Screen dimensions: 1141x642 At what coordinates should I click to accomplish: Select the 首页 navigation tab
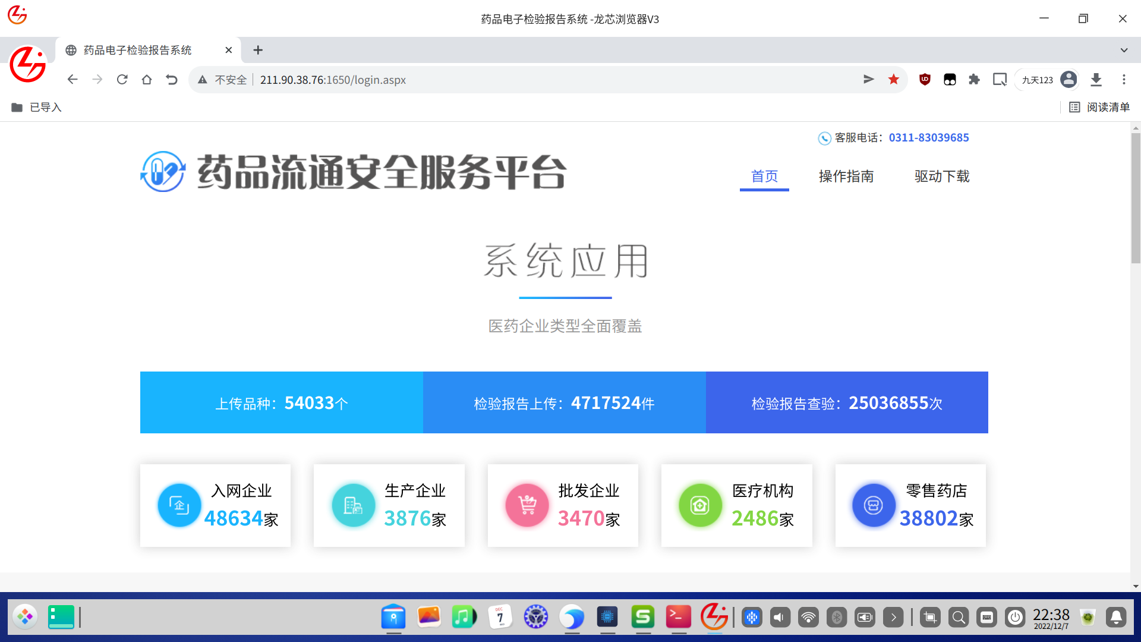[x=764, y=177]
